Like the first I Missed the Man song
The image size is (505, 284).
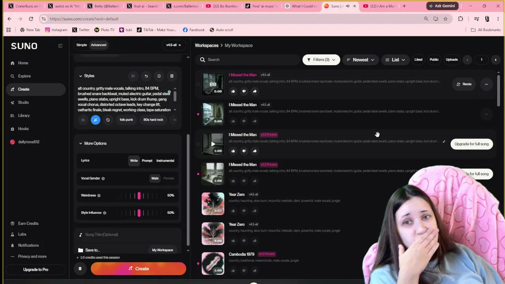tap(233, 91)
